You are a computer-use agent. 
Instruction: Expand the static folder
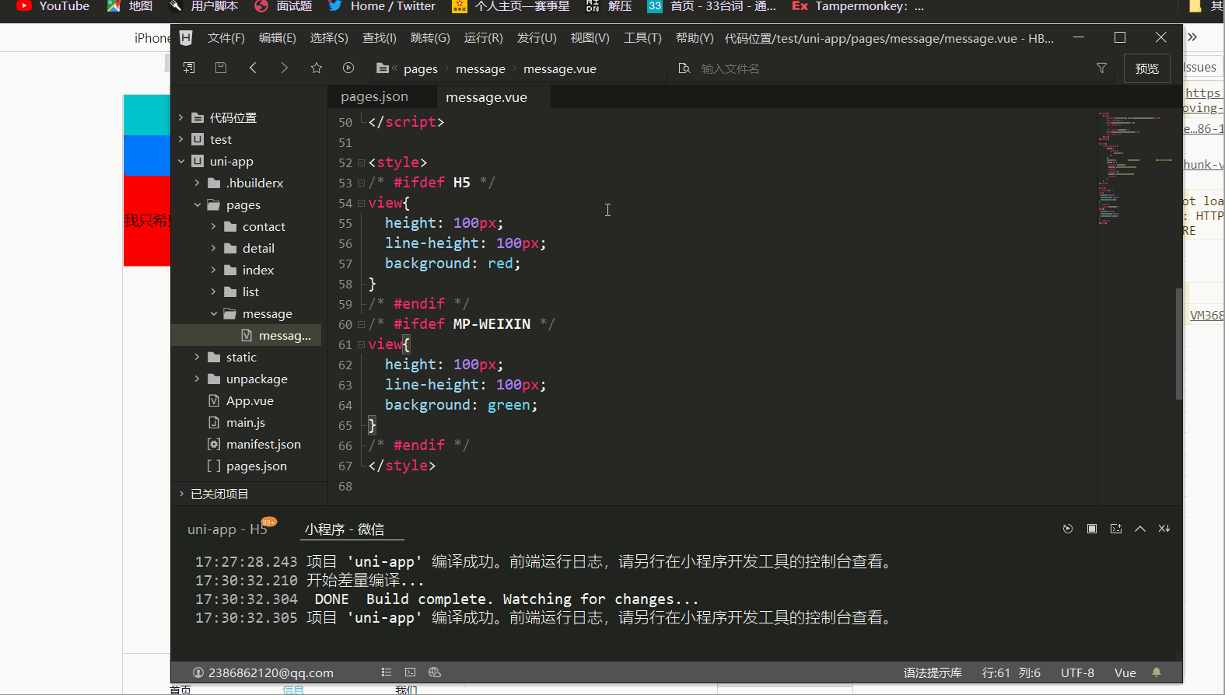pos(198,357)
